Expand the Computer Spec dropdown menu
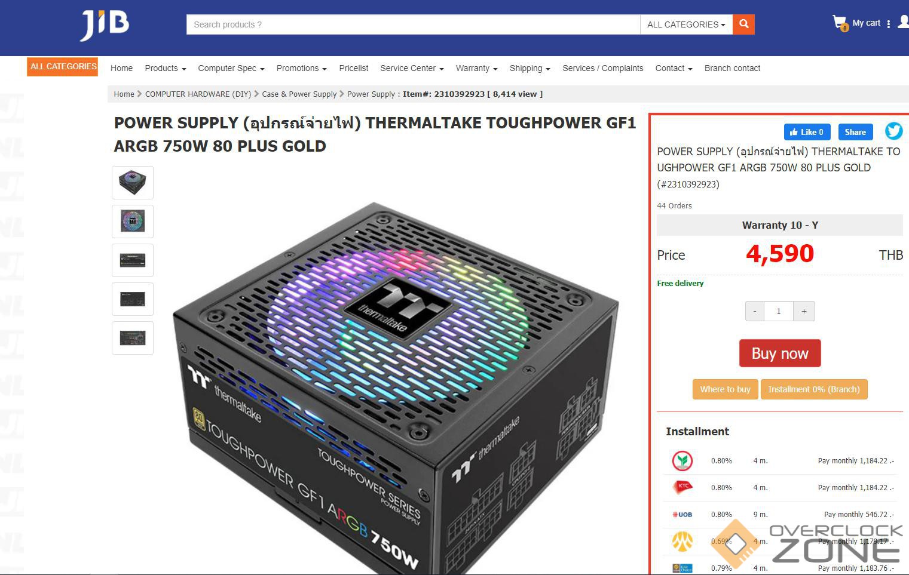 click(231, 68)
